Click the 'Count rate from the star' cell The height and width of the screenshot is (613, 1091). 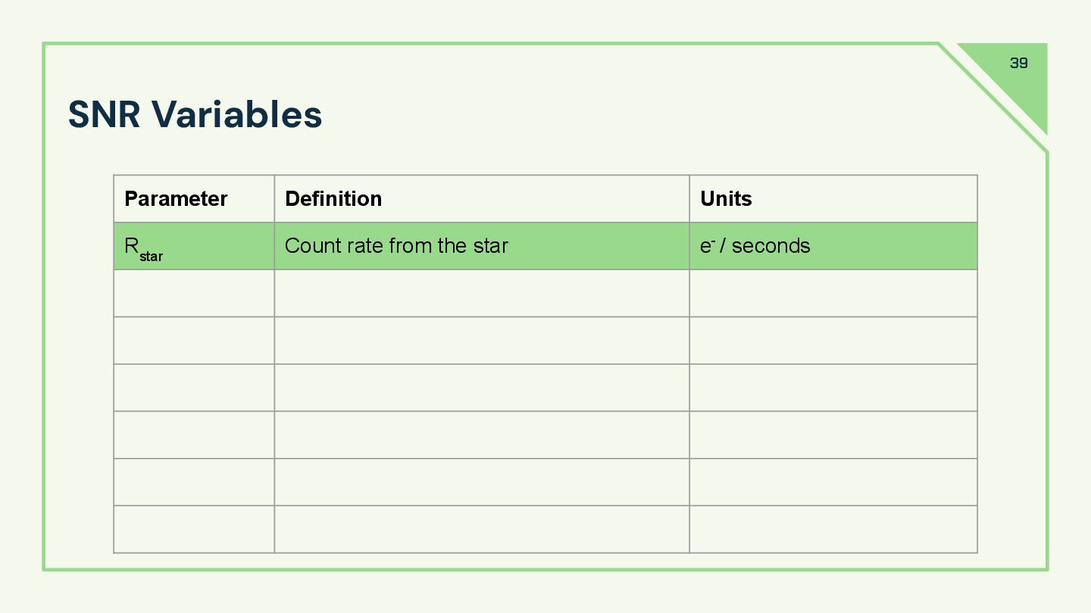pos(482,246)
